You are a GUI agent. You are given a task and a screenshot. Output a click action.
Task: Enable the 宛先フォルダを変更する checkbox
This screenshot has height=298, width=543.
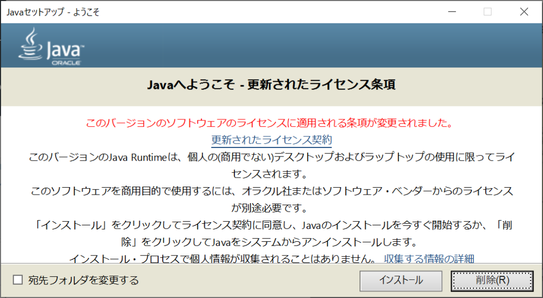click(x=17, y=279)
